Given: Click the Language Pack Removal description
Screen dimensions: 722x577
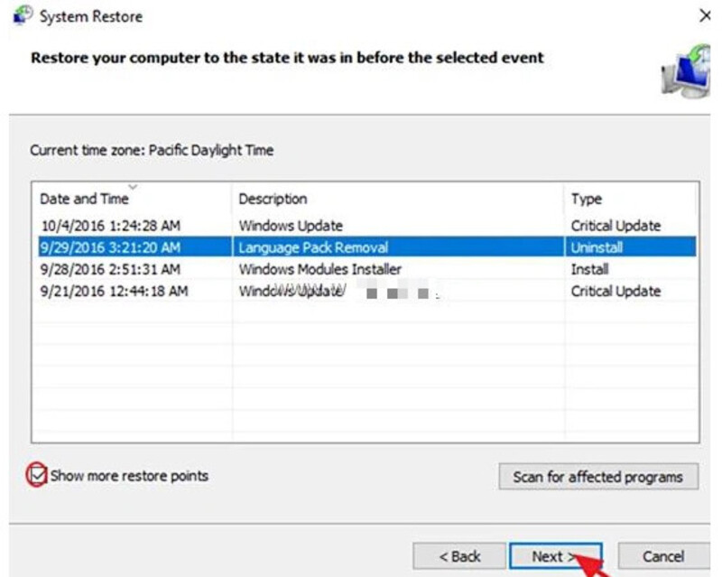Looking at the screenshot, I should tap(313, 247).
